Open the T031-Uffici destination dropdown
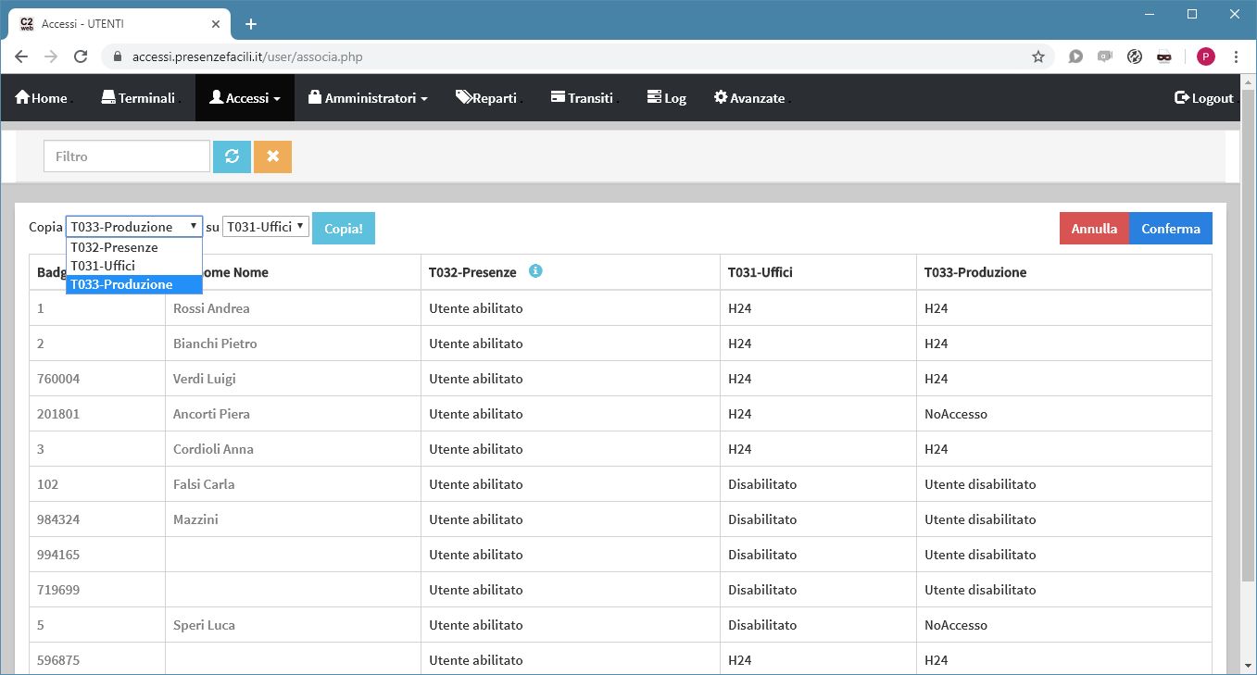Image resolution: width=1257 pixels, height=675 pixels. [266, 227]
